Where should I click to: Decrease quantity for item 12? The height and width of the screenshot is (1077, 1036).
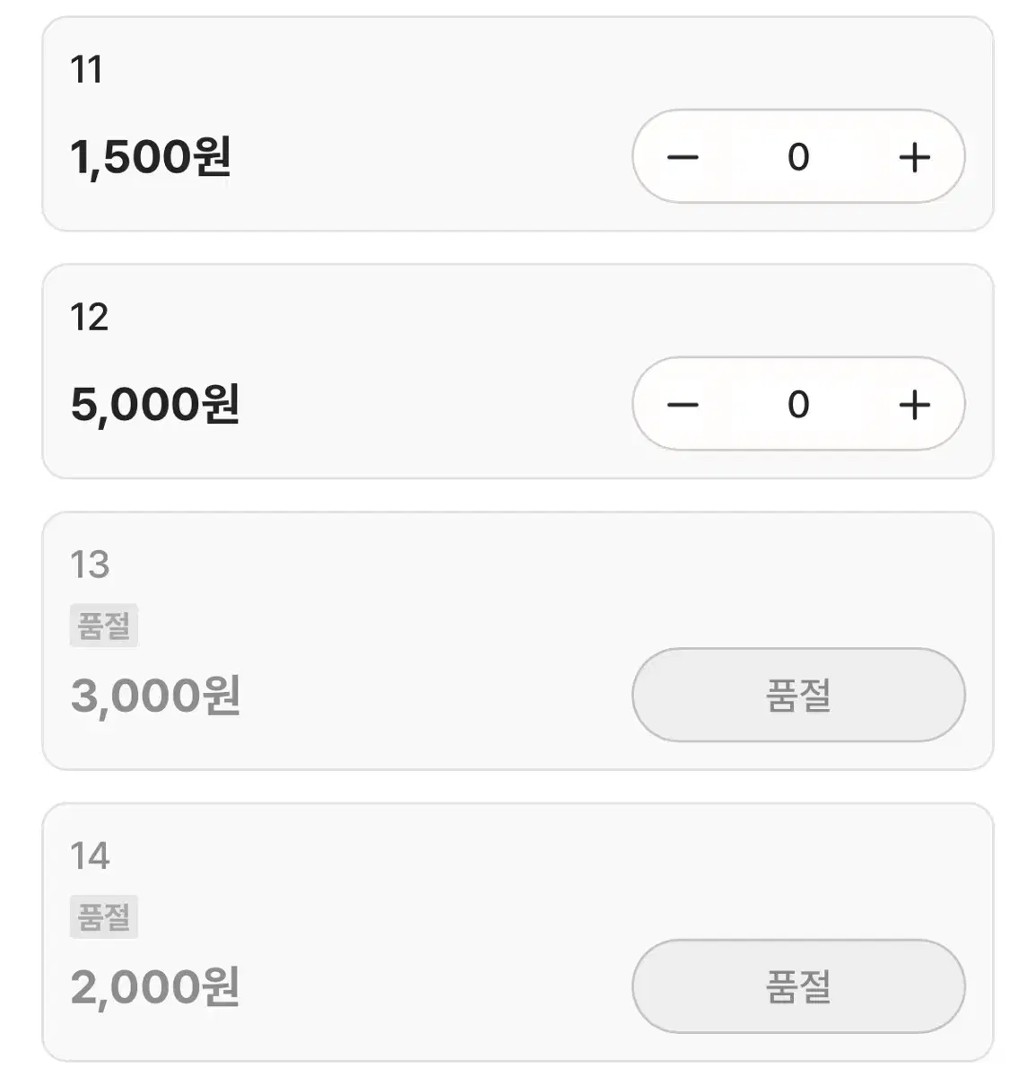tap(683, 405)
